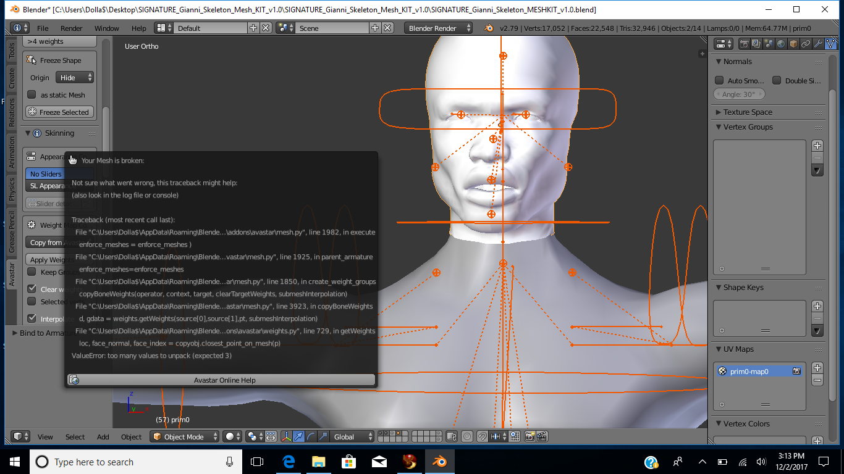Select the translate manipulator arrow
This screenshot has width=844, height=474.
coord(299,436)
